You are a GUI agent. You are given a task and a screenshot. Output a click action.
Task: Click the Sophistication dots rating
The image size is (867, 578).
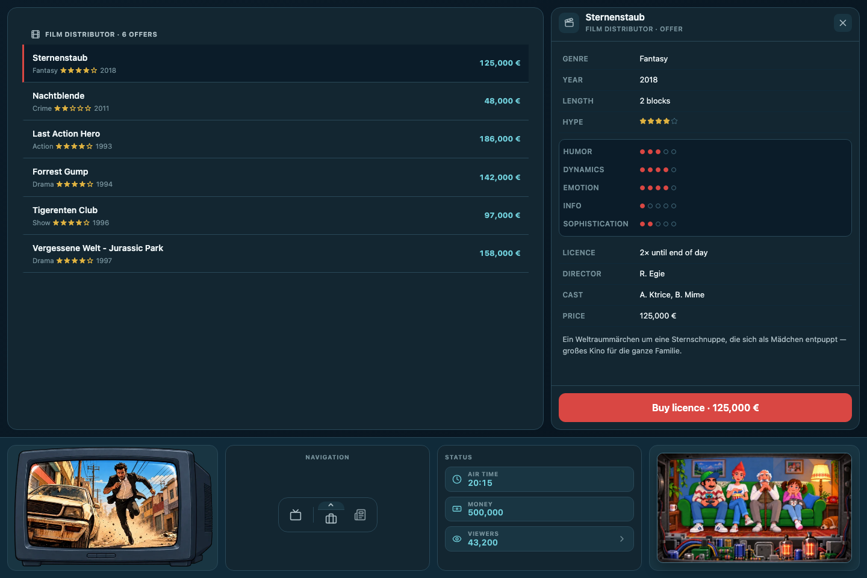[x=658, y=224]
